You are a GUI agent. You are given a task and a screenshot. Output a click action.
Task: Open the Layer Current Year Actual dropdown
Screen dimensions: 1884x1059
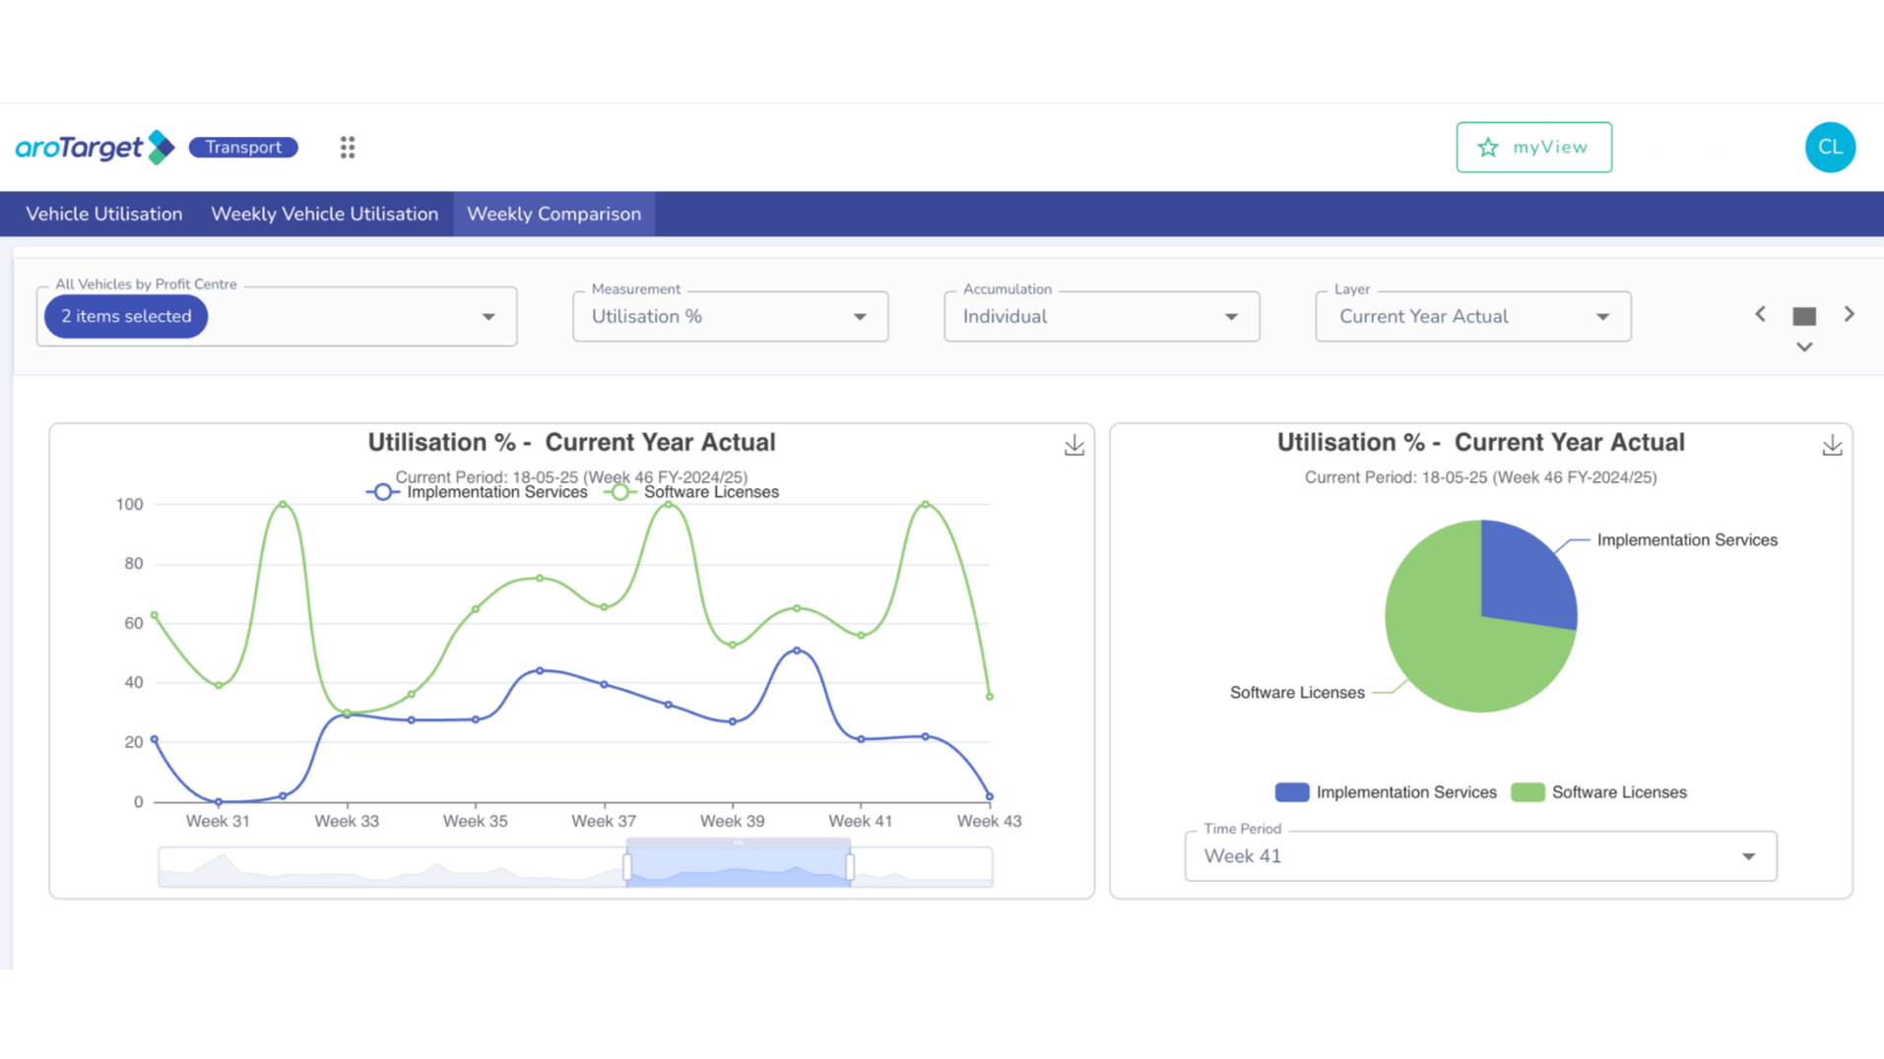[1473, 316]
